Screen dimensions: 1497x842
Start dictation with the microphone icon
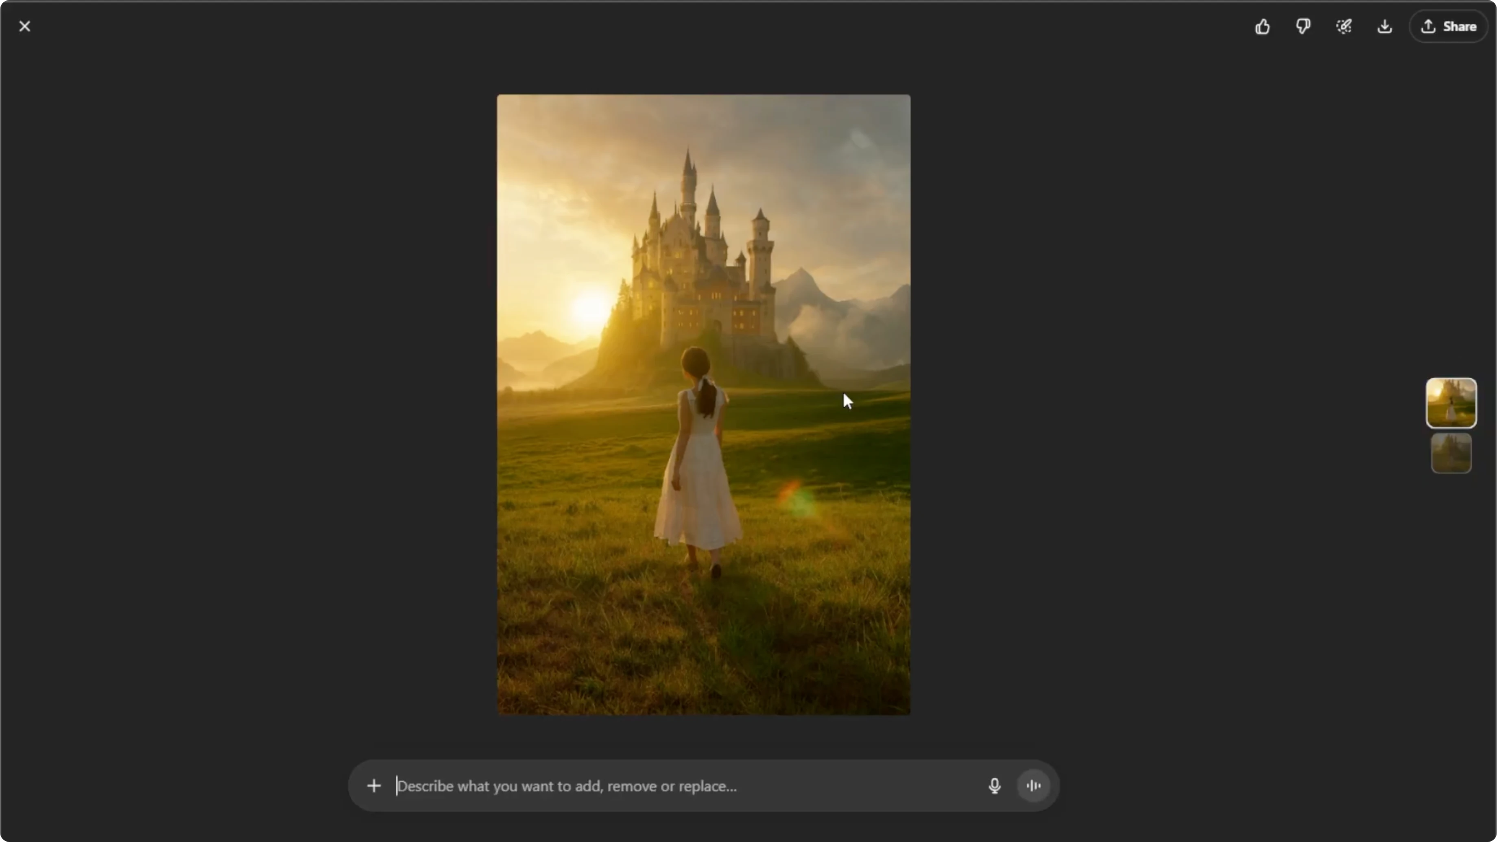coord(994,785)
